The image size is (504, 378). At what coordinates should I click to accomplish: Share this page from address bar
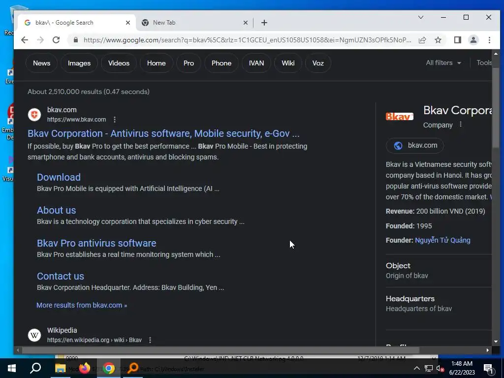(x=422, y=40)
